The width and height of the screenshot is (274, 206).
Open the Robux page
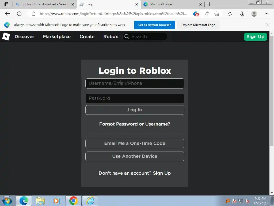(111, 36)
